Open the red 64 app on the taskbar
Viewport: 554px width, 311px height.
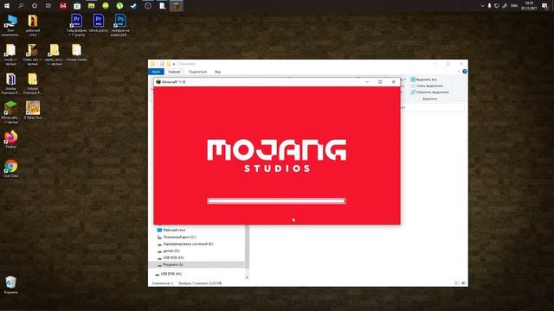[x=63, y=6]
